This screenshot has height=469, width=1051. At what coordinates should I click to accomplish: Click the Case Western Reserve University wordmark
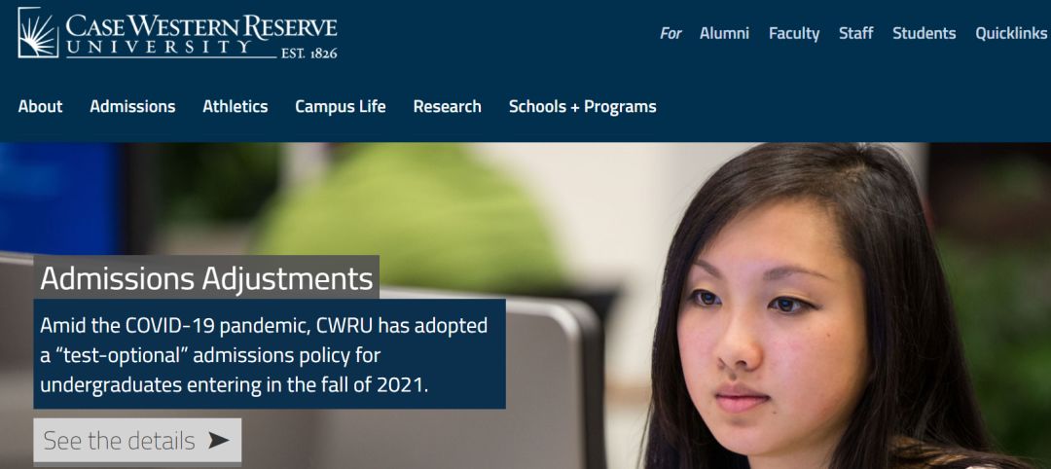point(200,27)
